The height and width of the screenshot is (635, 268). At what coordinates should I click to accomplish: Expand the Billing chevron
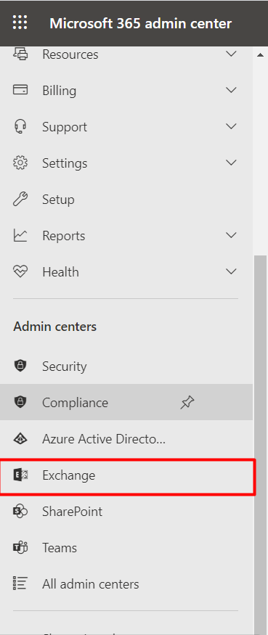pyautogui.click(x=231, y=90)
